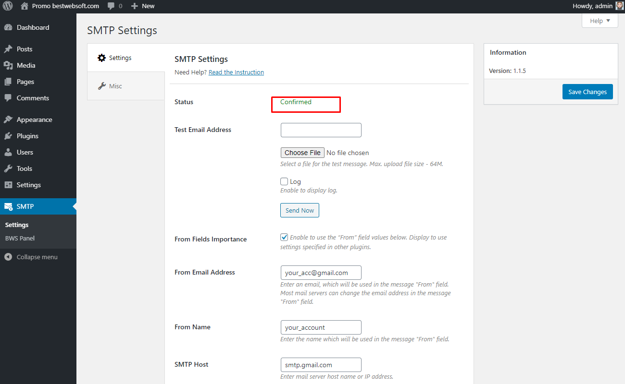Click the Appearance paintbrush icon
The width and height of the screenshot is (625, 384).
click(x=8, y=120)
